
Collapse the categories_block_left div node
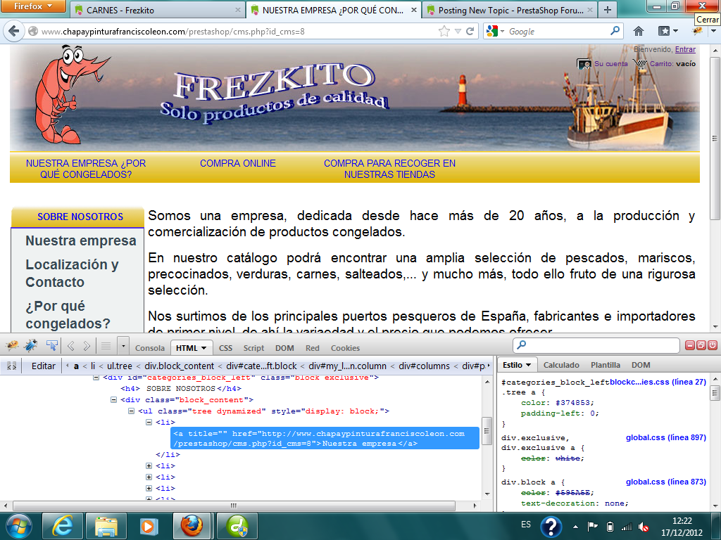coord(96,378)
